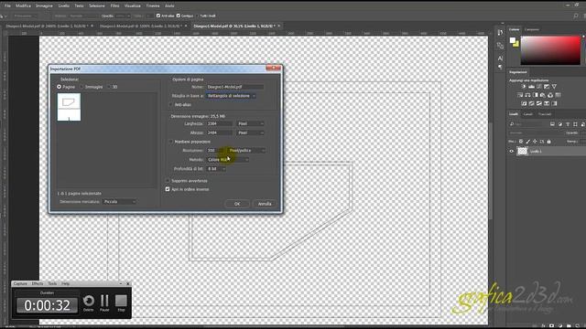Open the Larghezza unit dropdown
586x329 pixels.
tap(250, 123)
